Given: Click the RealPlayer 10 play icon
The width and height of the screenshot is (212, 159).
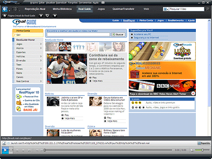Looking at the screenshot, I should click(x=18, y=96).
